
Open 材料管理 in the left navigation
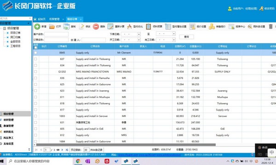point(8,120)
